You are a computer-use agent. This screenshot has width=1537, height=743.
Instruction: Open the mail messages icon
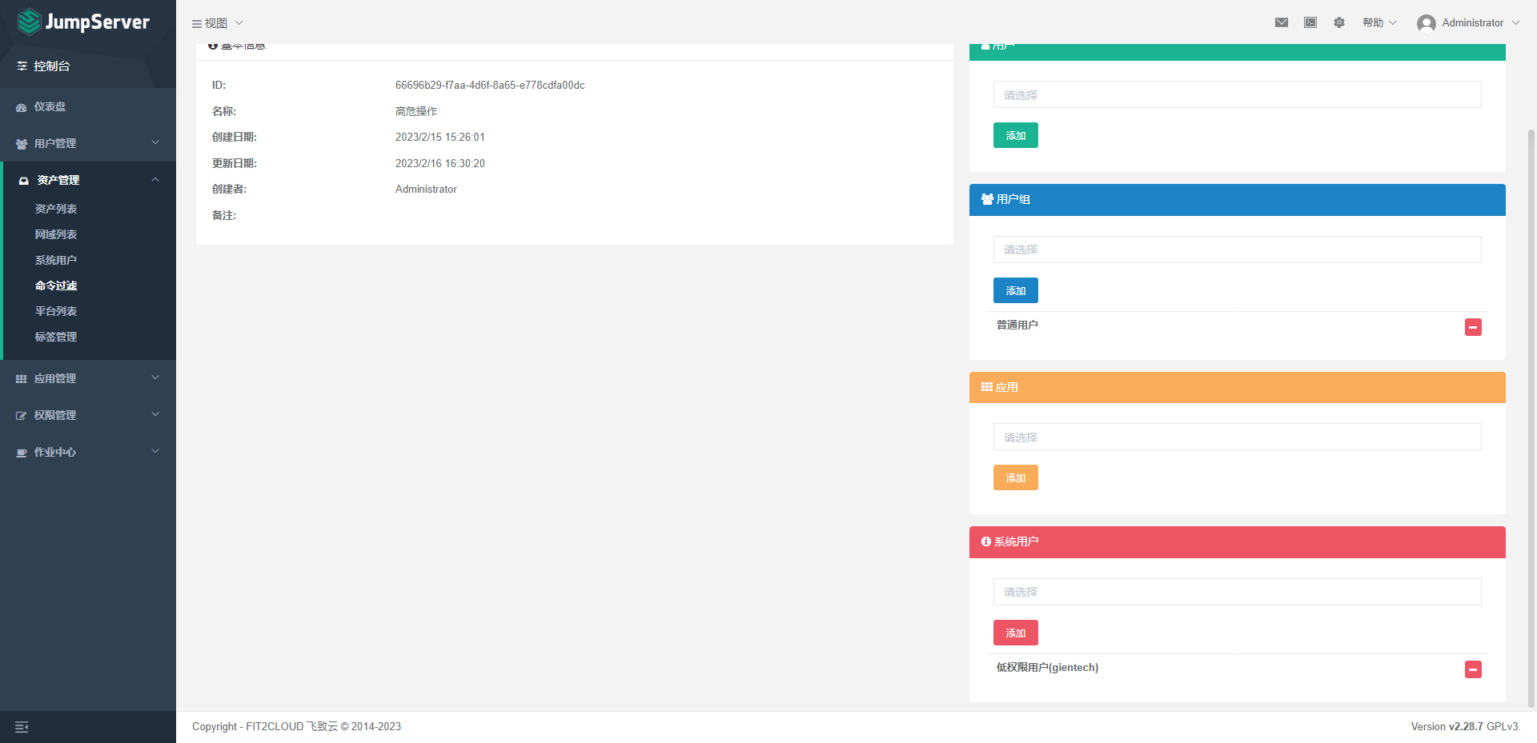1282,22
